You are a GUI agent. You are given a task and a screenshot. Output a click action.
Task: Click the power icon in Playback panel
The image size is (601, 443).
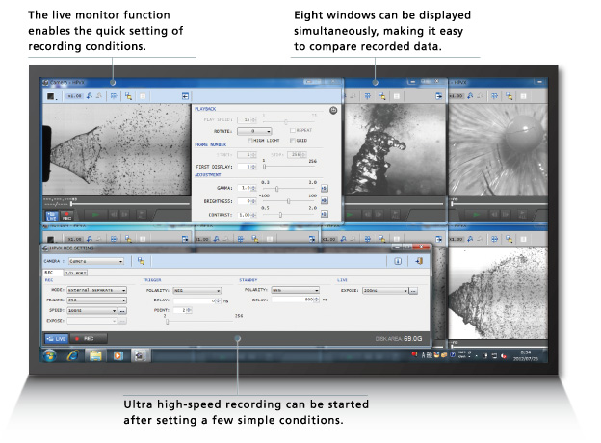click(x=332, y=111)
